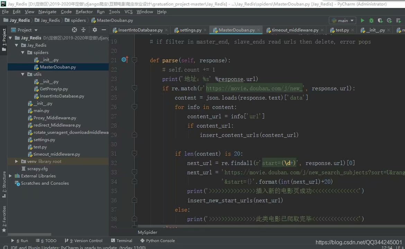Expand the venv library root node
Image resolution: width=405 pixels, height=249 pixels.
tap(16, 161)
